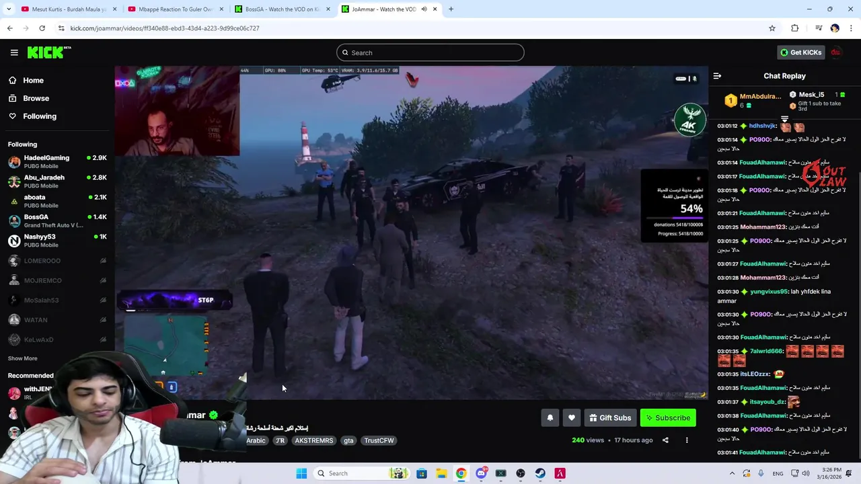Open Chrome media controls icon
The image size is (861, 484).
pyautogui.click(x=819, y=28)
